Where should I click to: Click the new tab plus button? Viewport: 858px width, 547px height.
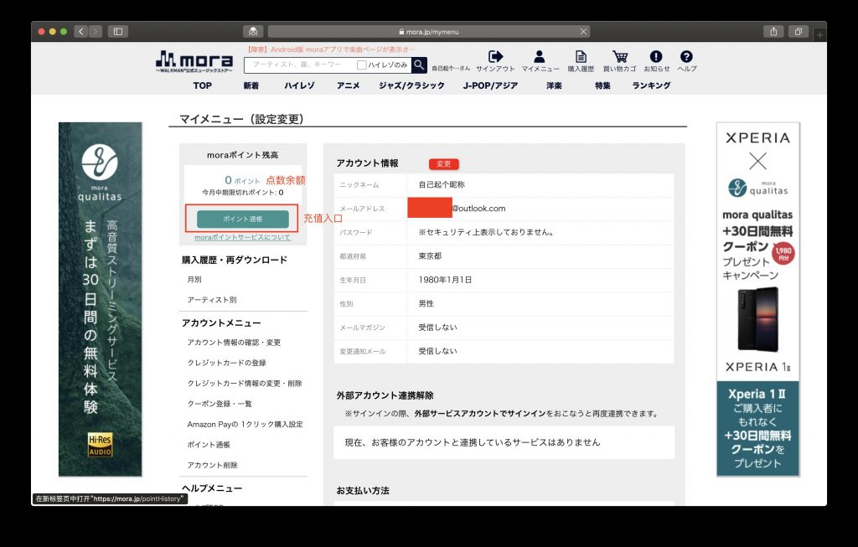coord(819,34)
